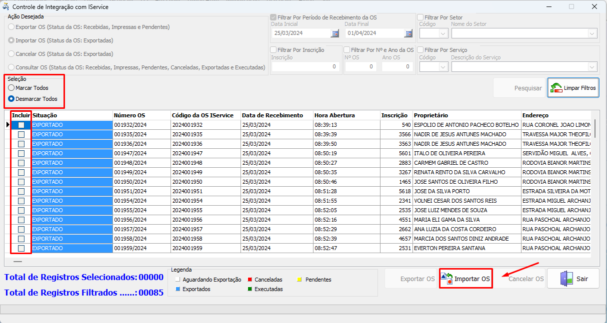Click the red Canceladas legend square
Viewport: 607px width, 323px height.
coord(249,280)
